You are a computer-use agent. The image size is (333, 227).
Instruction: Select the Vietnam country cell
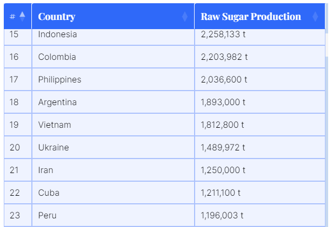click(55, 125)
